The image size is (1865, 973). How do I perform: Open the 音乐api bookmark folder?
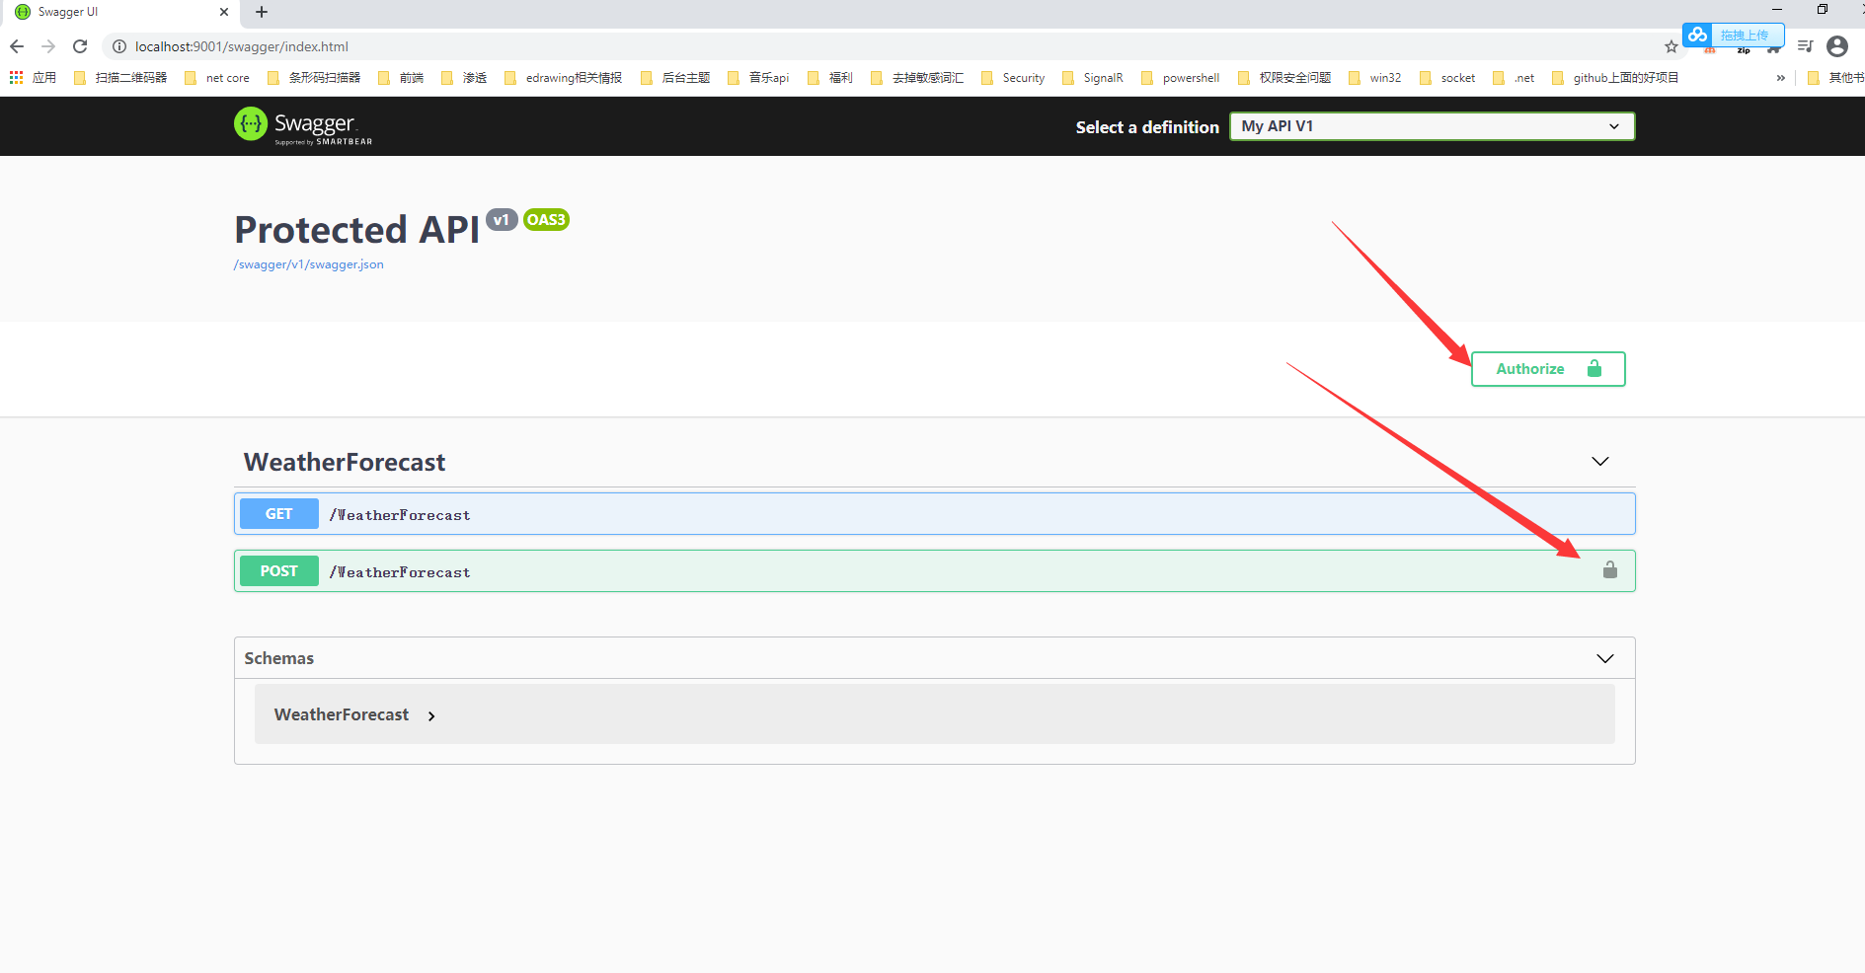(758, 77)
